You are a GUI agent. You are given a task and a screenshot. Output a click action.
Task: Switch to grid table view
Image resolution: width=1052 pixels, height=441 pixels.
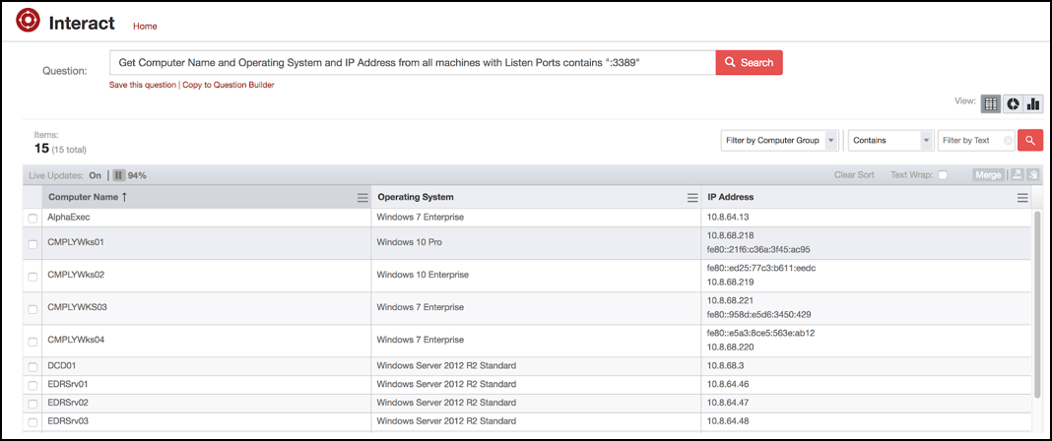click(990, 104)
